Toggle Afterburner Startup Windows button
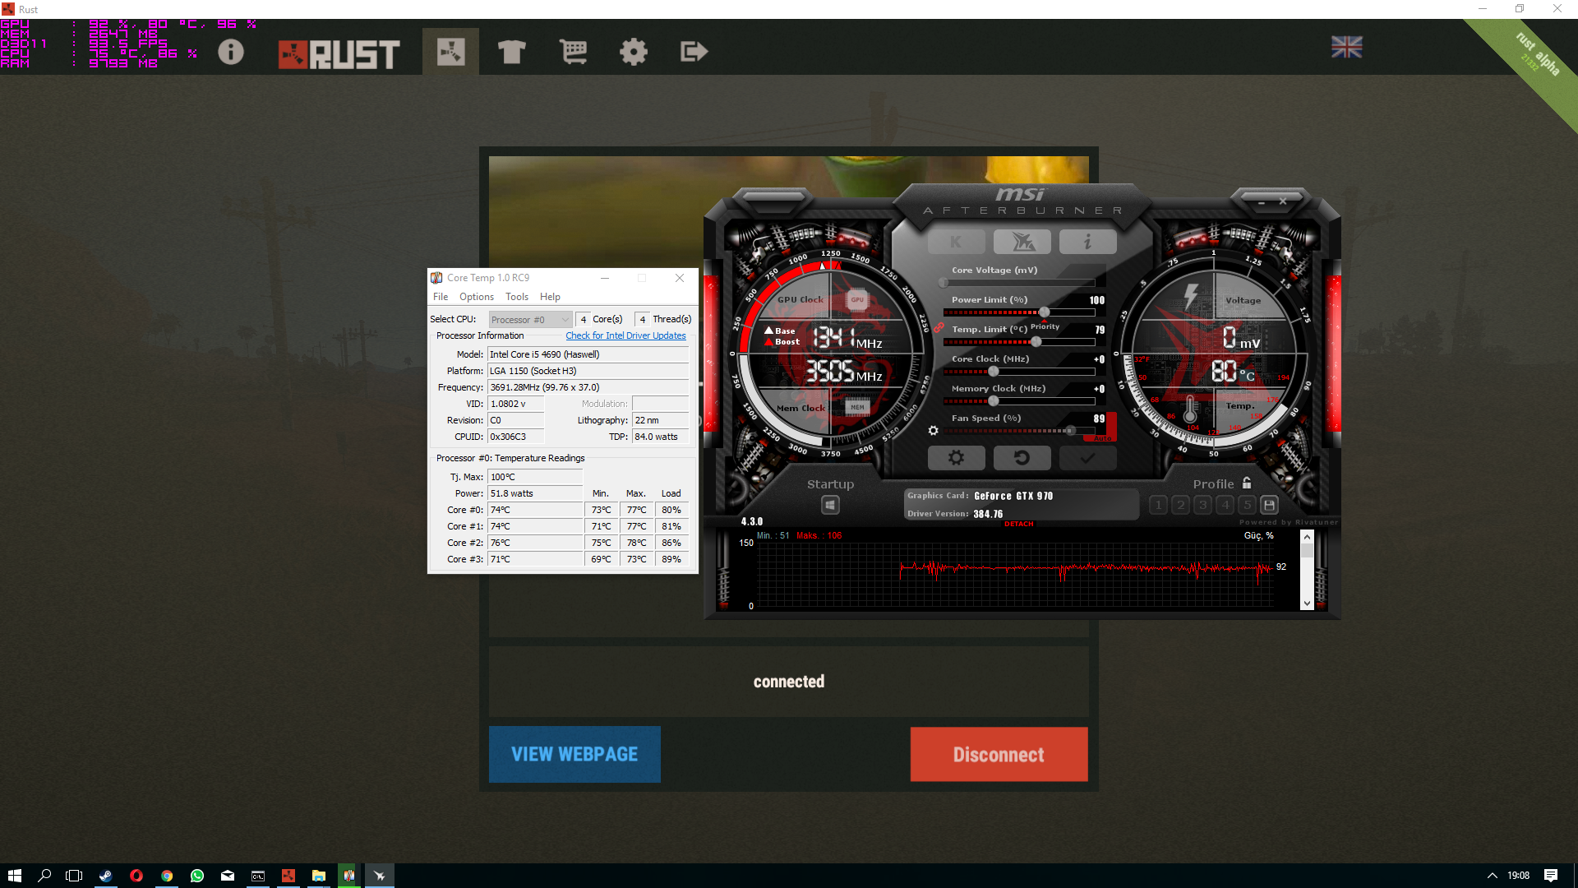 tap(830, 505)
